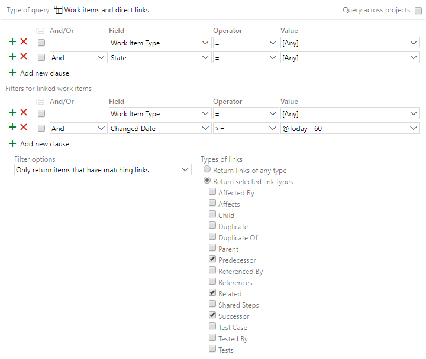
Task: Tick the grouping checkbox for the State row
Action: click(x=41, y=57)
